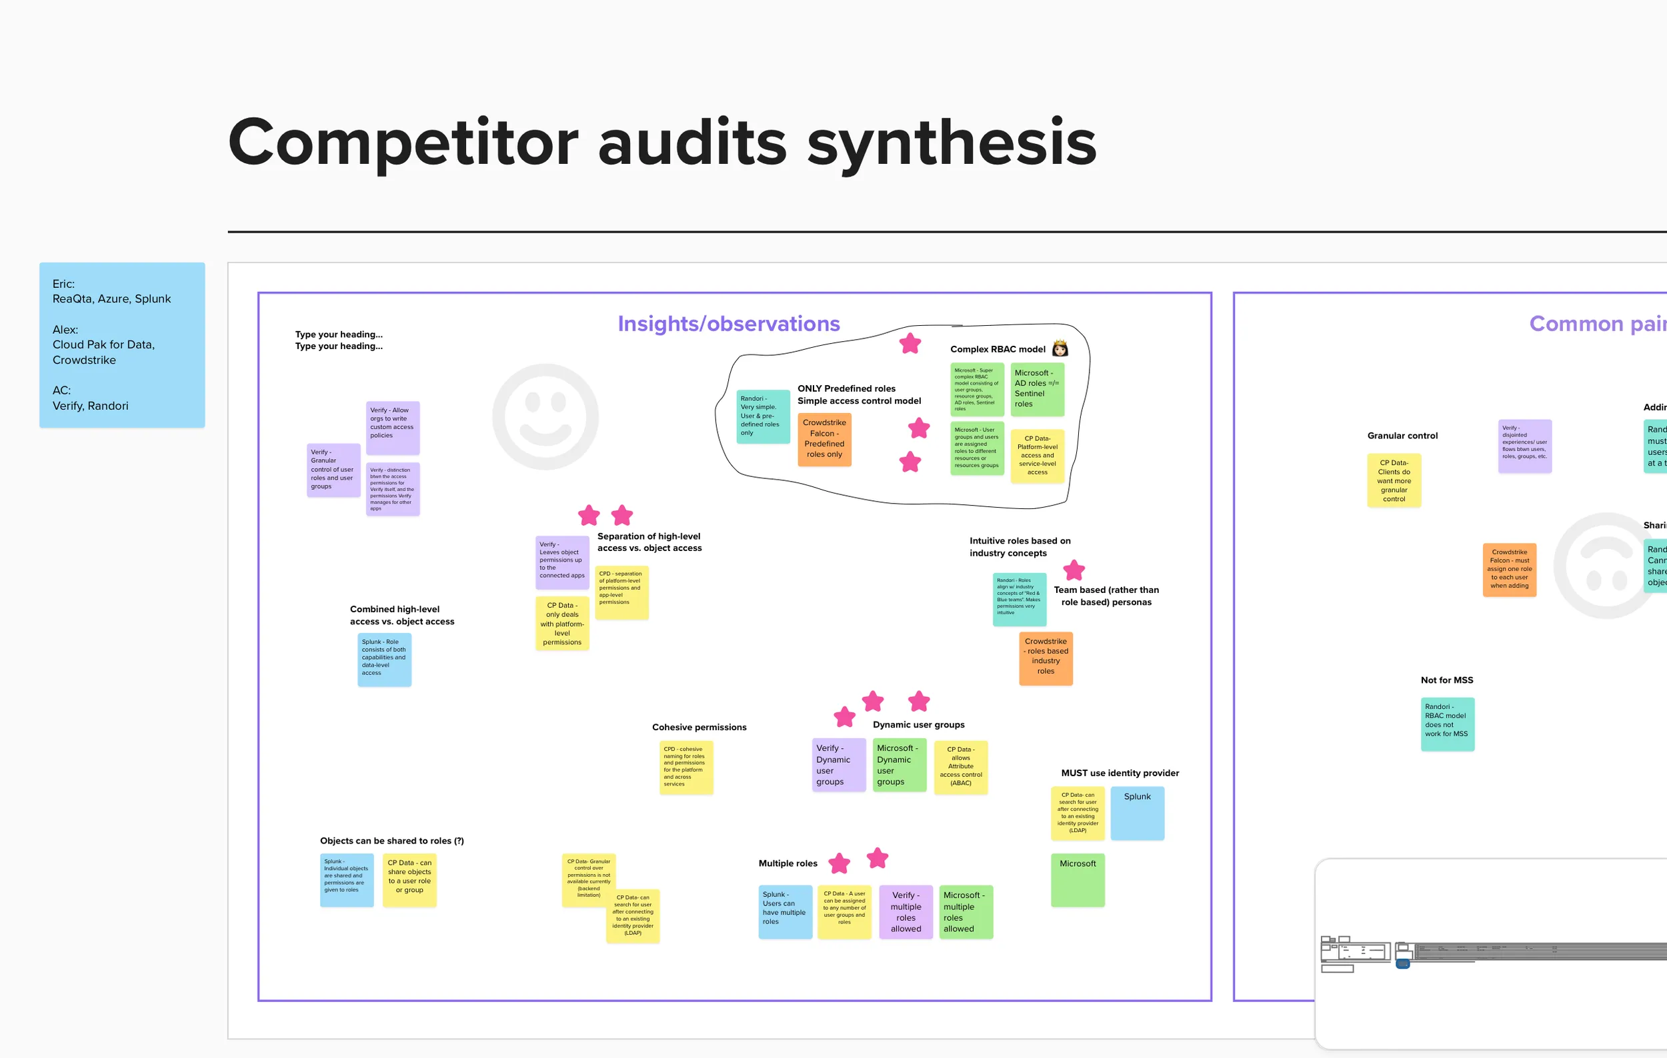Viewport: 1667px width, 1058px height.
Task: Click the Complex RBAC model heading
Action: [x=998, y=349]
